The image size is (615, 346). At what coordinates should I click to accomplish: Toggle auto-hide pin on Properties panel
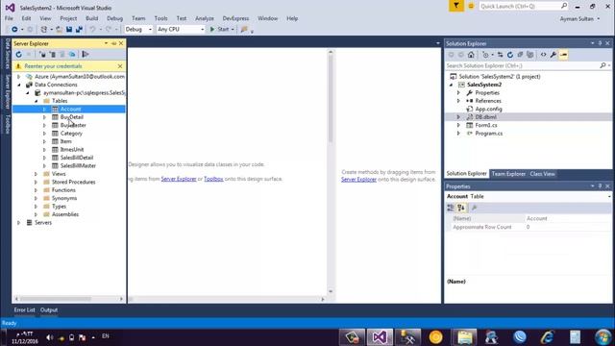pos(600,186)
